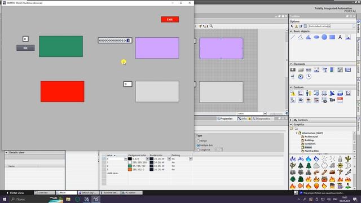Click the input field showing 9
Image resolution: width=361 pixels, height=203 pixels.
click(x=128, y=84)
